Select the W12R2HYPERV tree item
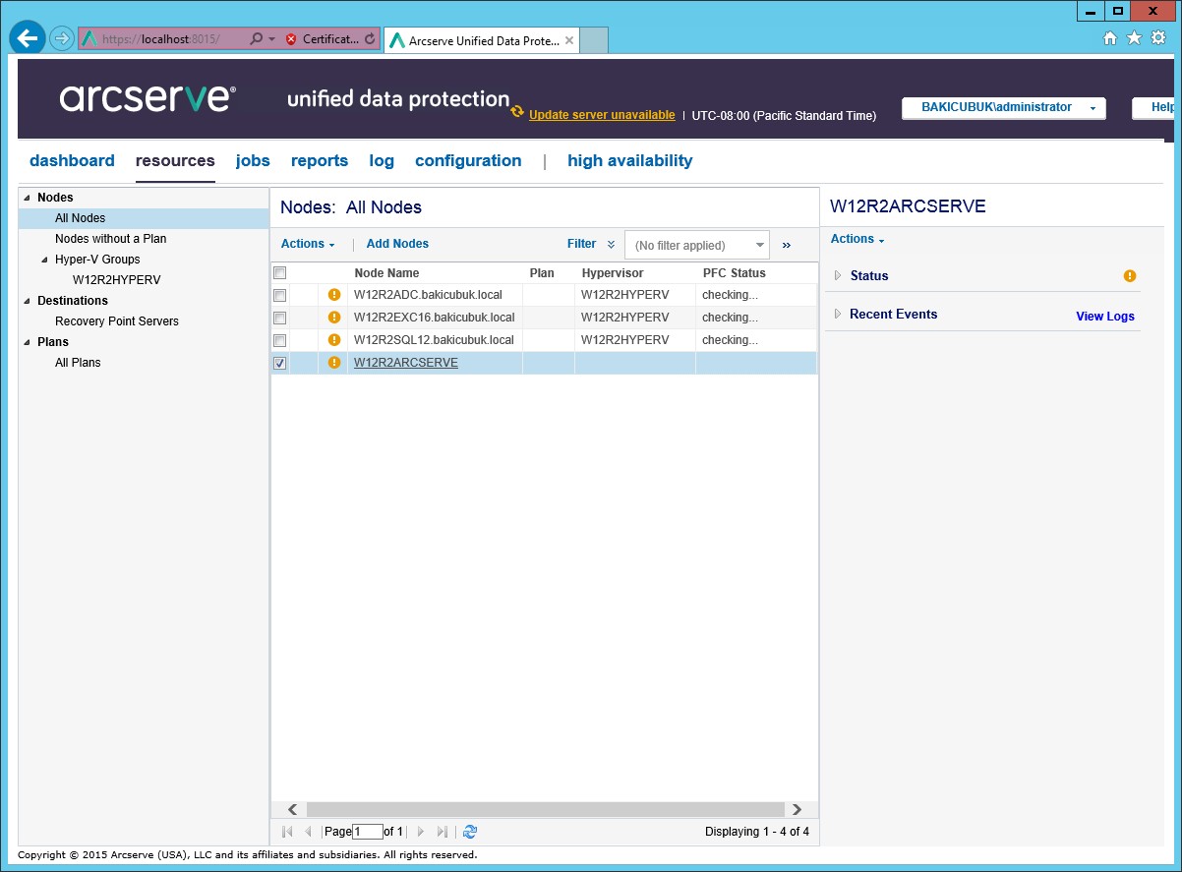This screenshot has width=1182, height=872. pos(116,280)
